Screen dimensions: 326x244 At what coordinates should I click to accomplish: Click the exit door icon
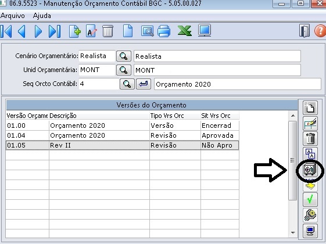[x=304, y=31]
